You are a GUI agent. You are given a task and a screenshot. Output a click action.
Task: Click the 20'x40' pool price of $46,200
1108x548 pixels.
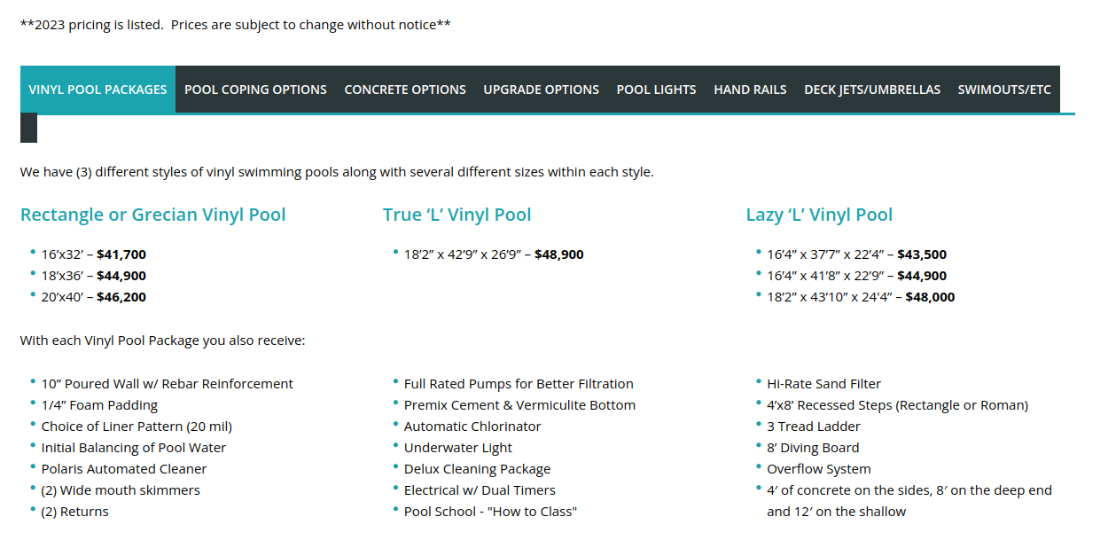coord(121,297)
